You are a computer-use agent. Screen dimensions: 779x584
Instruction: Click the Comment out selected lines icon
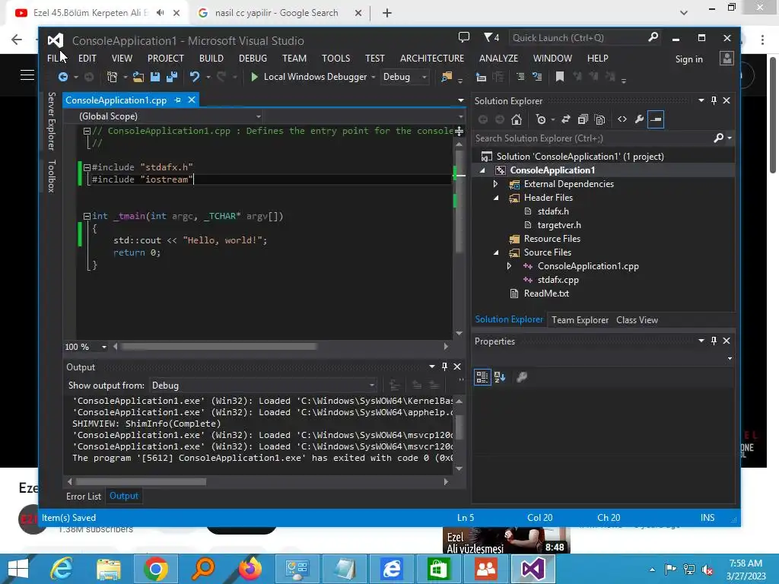(520, 77)
